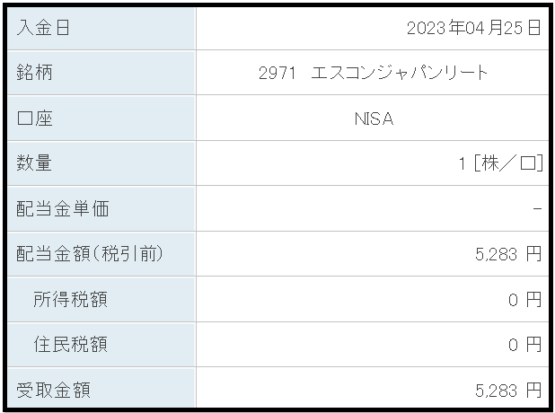Select stock name 2971 エスコンジャパンリート
This screenshot has width=555, height=413.
[373, 73]
